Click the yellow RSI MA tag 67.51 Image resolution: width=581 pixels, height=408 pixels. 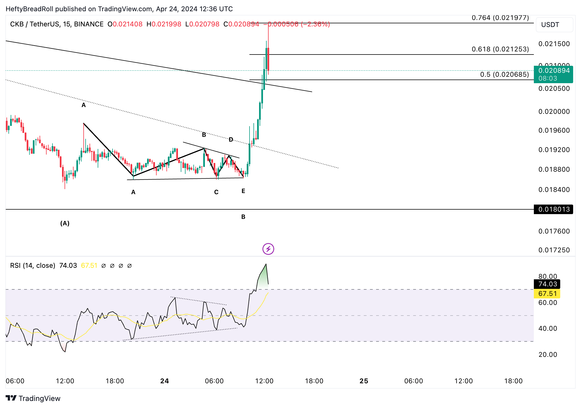(547, 294)
